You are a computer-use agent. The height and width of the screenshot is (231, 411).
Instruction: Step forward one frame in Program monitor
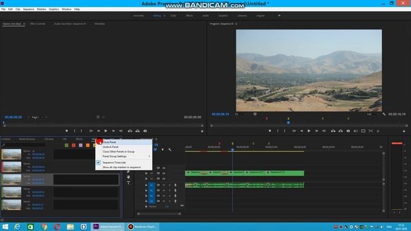click(x=317, y=131)
